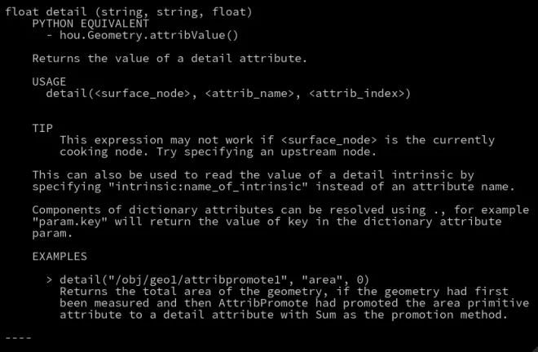Click the 'float detail' function signature line

tap(129, 12)
